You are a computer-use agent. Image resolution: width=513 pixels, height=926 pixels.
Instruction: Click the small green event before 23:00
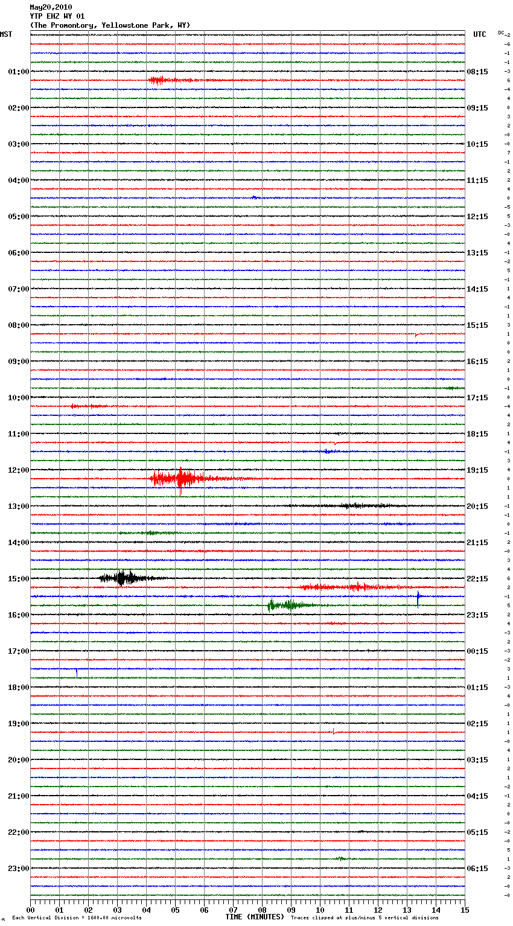[x=341, y=858]
